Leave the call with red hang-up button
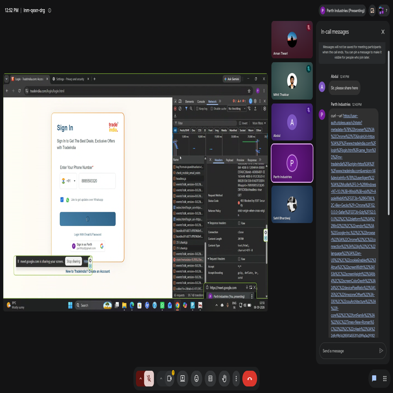This screenshot has width=393, height=393. coord(250,378)
